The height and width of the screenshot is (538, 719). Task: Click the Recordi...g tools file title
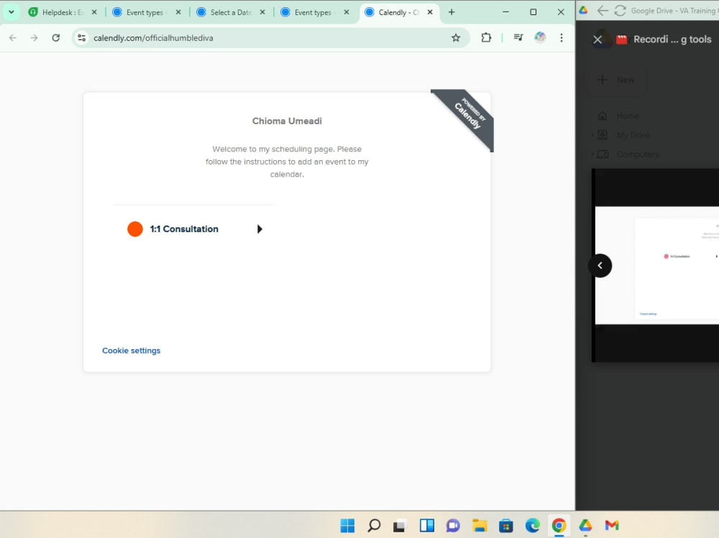(672, 40)
